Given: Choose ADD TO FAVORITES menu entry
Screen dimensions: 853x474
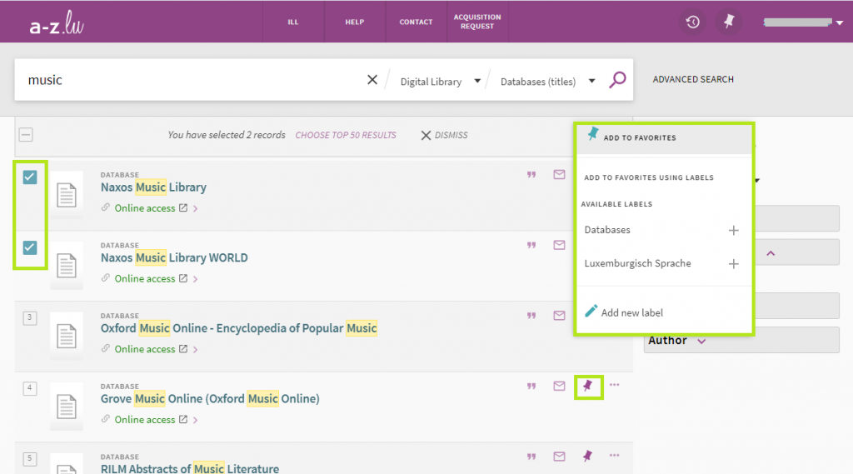Looking at the screenshot, I should (x=664, y=137).
